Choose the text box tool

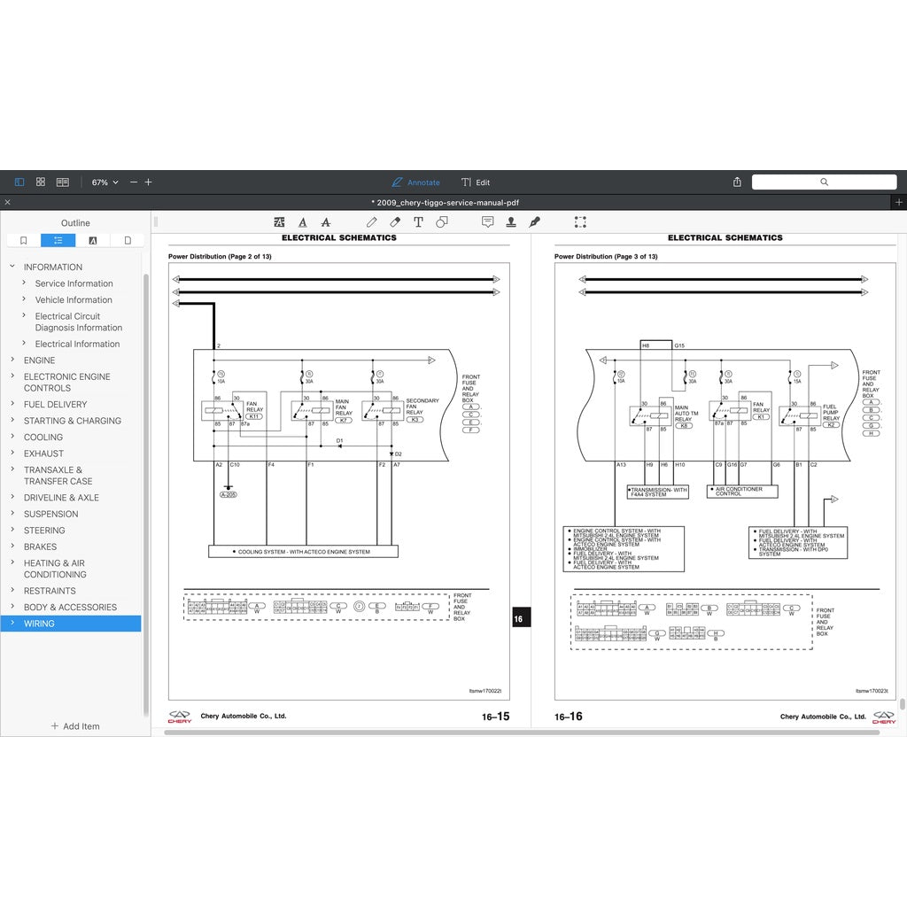point(418,222)
